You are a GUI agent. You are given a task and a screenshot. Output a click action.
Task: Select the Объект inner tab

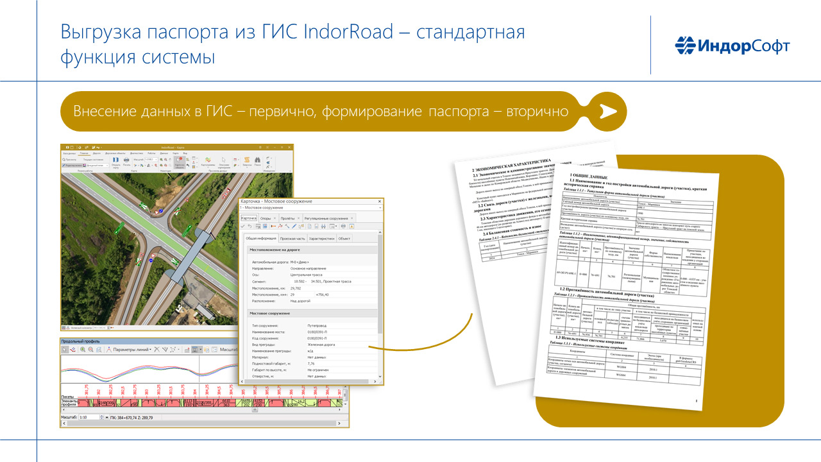tap(344, 239)
